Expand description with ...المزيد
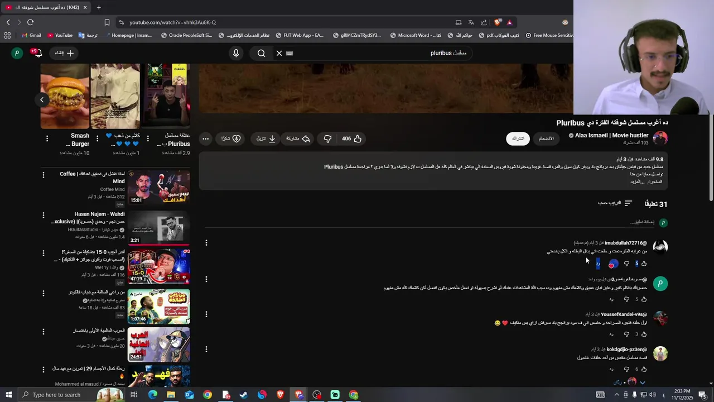The width and height of the screenshot is (714, 402). coord(638,181)
